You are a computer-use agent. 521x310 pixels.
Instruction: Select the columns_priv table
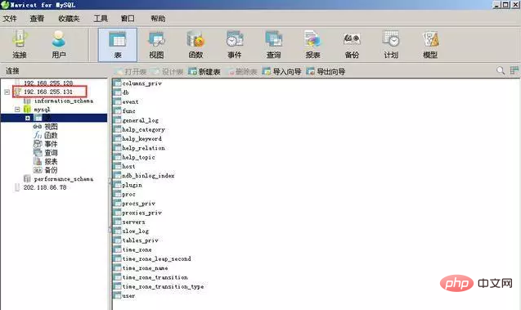(141, 83)
